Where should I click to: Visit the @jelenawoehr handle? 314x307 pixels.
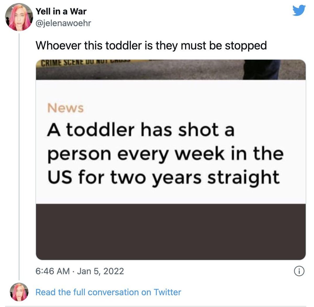(x=63, y=23)
